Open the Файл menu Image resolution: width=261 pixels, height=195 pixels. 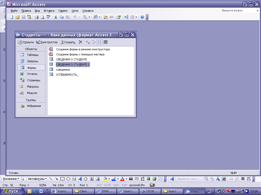[x=14, y=11]
